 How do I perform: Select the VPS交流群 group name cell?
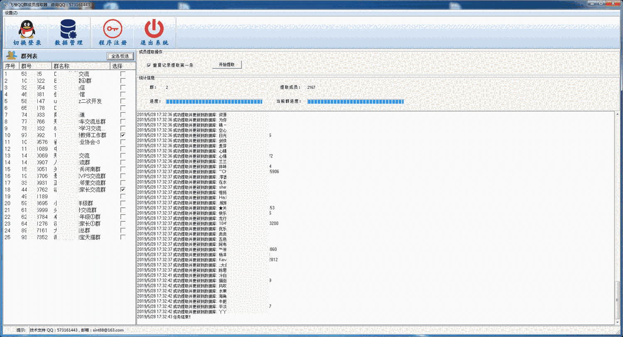(x=81, y=176)
